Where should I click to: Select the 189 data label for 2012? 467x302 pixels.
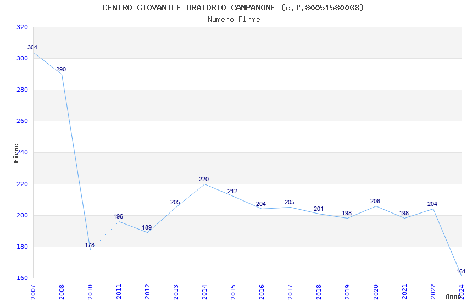(147, 228)
